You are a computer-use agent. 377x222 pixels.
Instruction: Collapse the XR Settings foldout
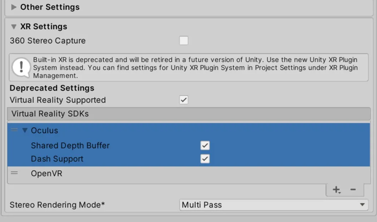point(14,27)
